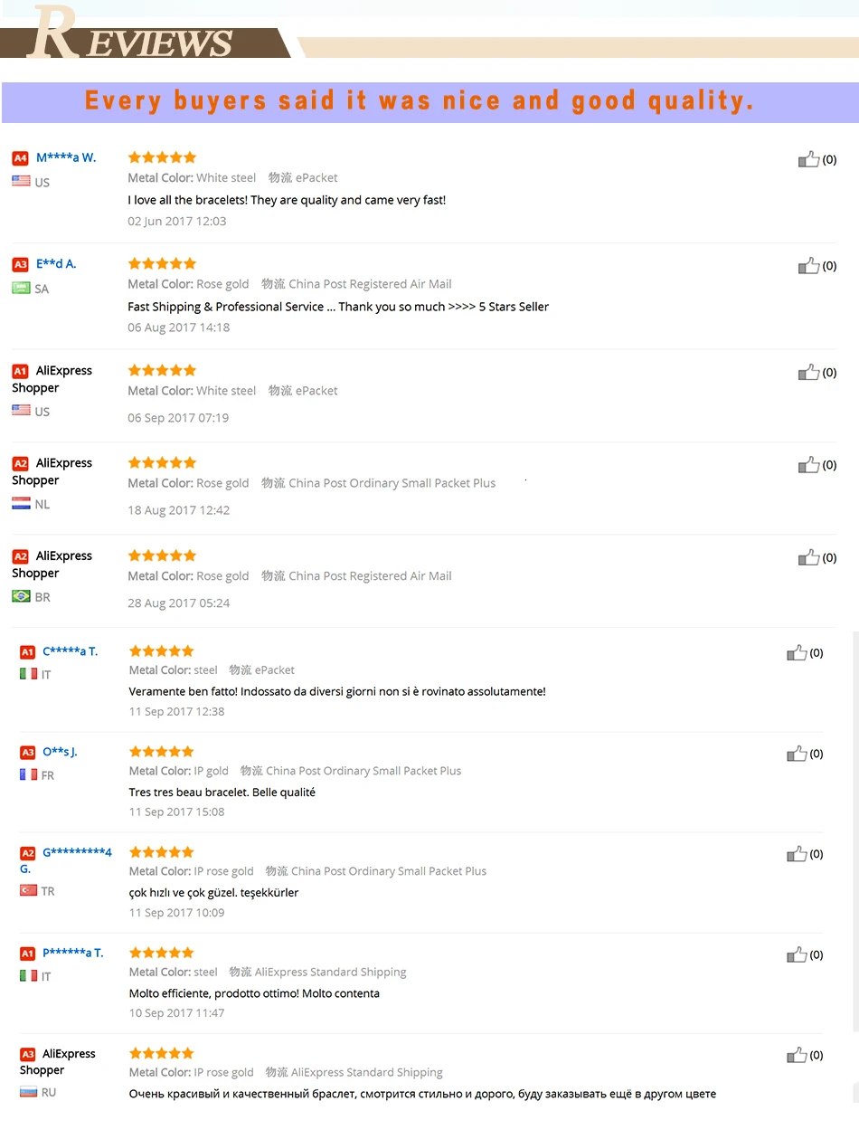Like C*****a T.'s Italian review

tap(797, 653)
